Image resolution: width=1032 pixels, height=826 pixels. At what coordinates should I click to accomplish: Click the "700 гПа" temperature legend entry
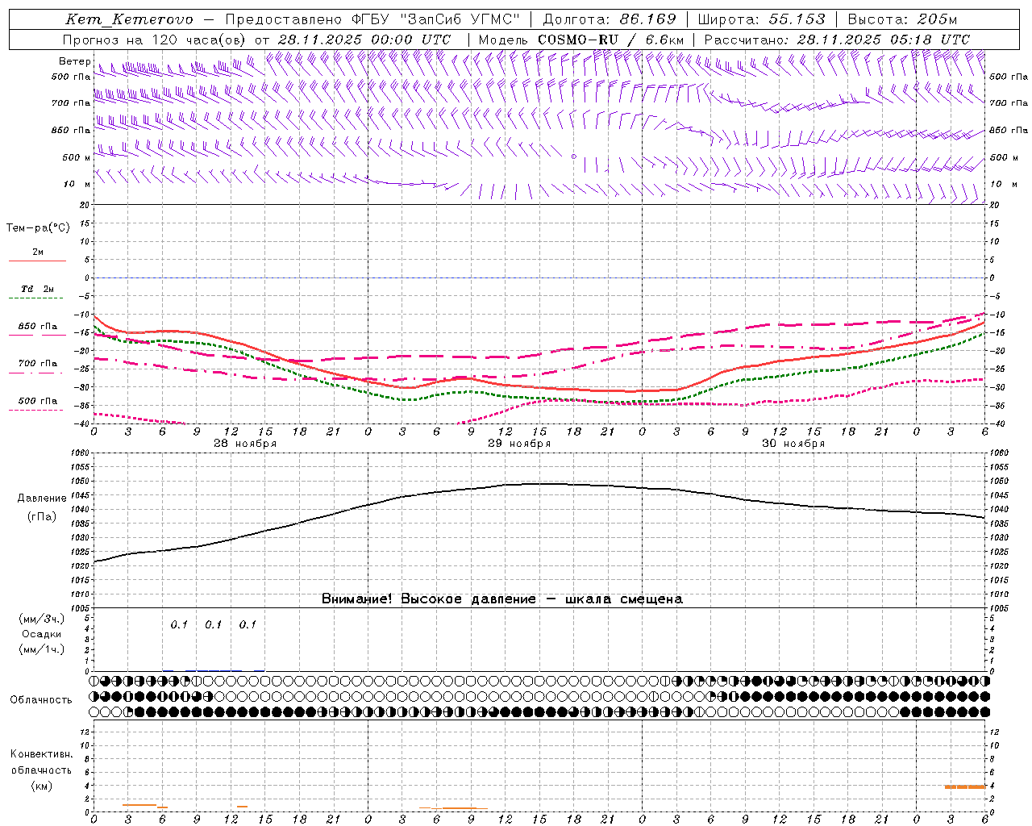point(38,363)
